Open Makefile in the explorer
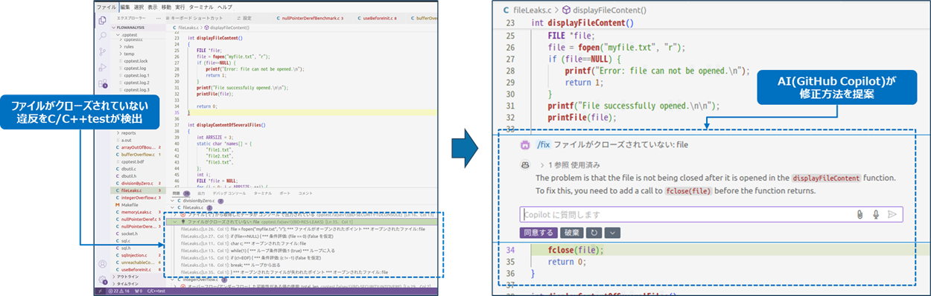Screen dimensions: 931x296 [x=139, y=205]
